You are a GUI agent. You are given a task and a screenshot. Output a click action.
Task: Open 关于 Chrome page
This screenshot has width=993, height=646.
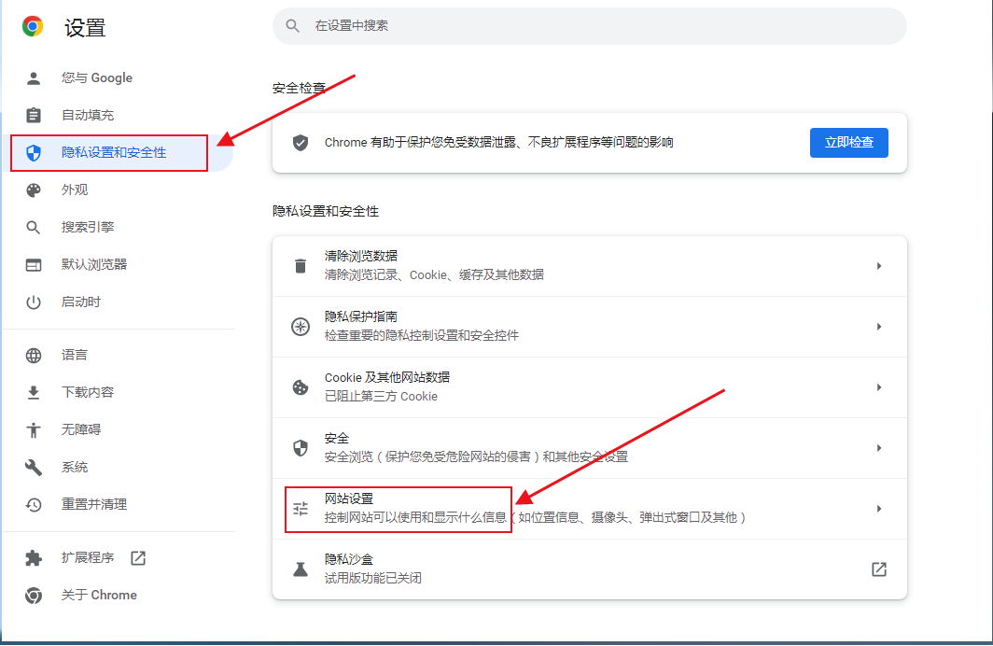(x=99, y=595)
